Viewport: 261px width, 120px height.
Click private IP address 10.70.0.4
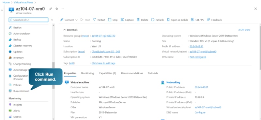(199, 97)
